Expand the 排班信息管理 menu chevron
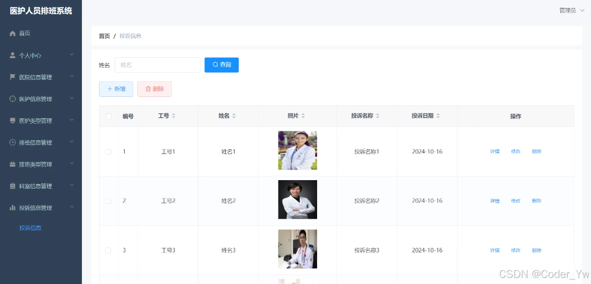The width and height of the screenshot is (591, 284). [x=71, y=142]
